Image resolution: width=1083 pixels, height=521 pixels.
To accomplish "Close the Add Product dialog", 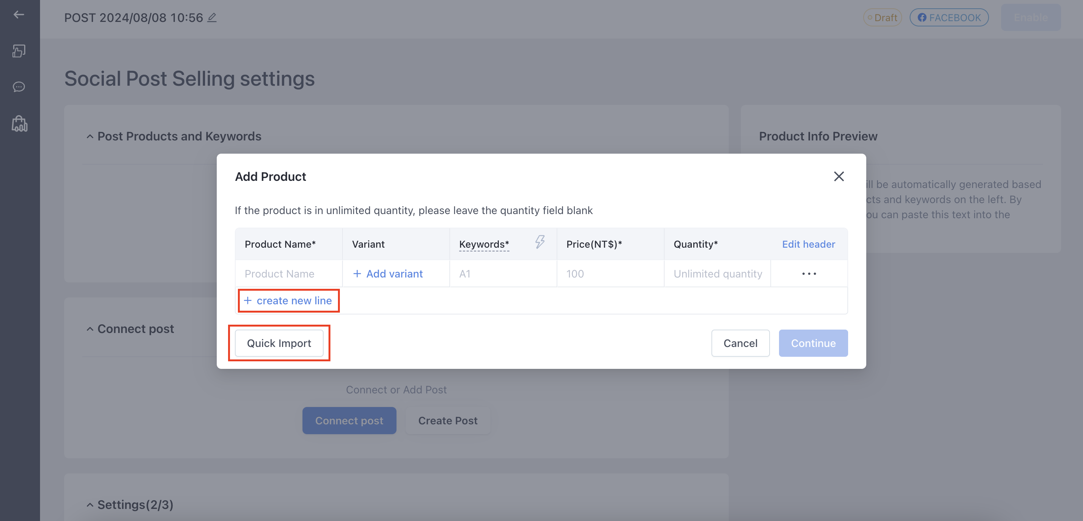I will (839, 176).
